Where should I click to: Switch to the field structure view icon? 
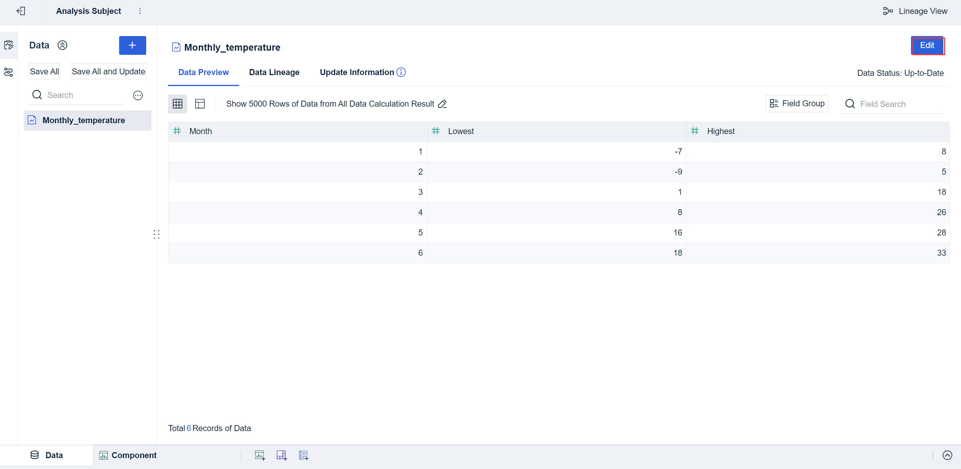200,104
